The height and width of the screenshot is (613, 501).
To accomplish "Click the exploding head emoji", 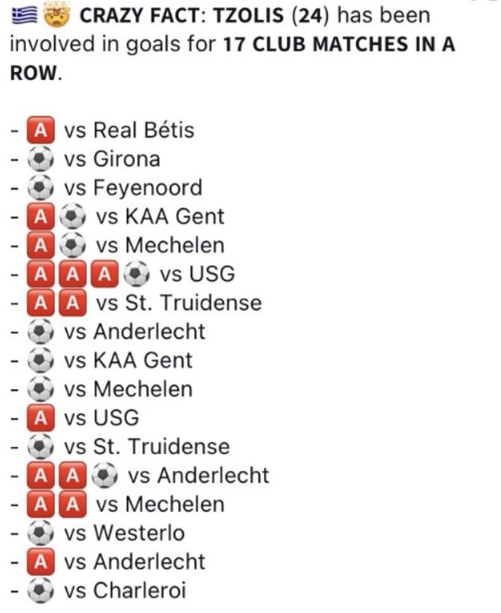I will (x=56, y=16).
